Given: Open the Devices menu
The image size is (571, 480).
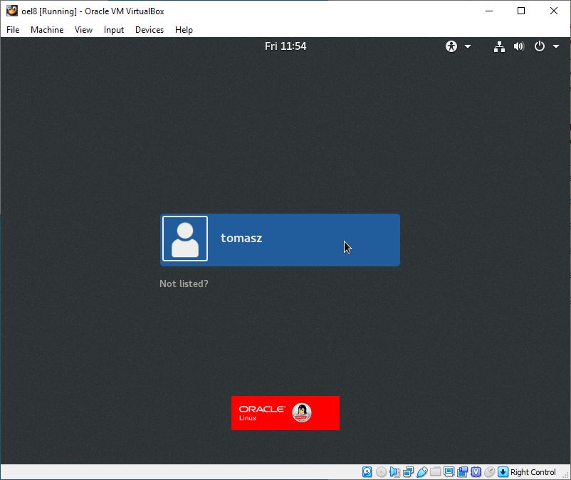Looking at the screenshot, I should pyautogui.click(x=150, y=30).
